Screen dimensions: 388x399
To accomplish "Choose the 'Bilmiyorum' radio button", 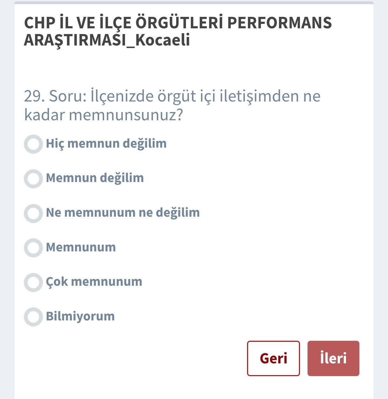I will (x=33, y=317).
